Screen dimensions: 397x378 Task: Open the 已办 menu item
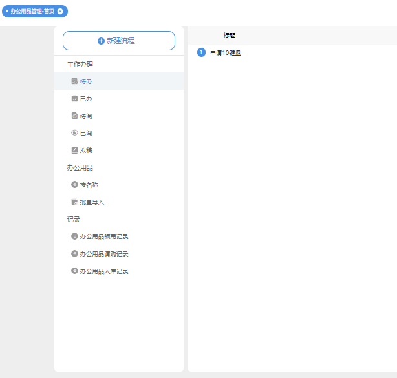tap(119, 99)
